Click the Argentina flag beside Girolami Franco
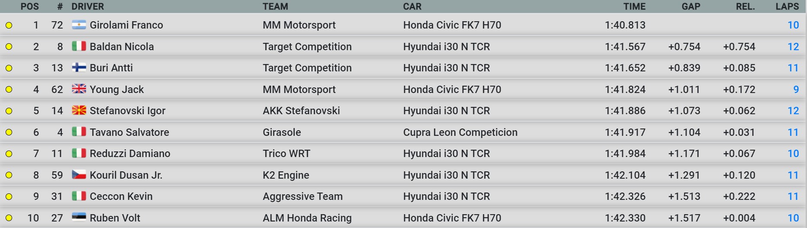 [79, 25]
